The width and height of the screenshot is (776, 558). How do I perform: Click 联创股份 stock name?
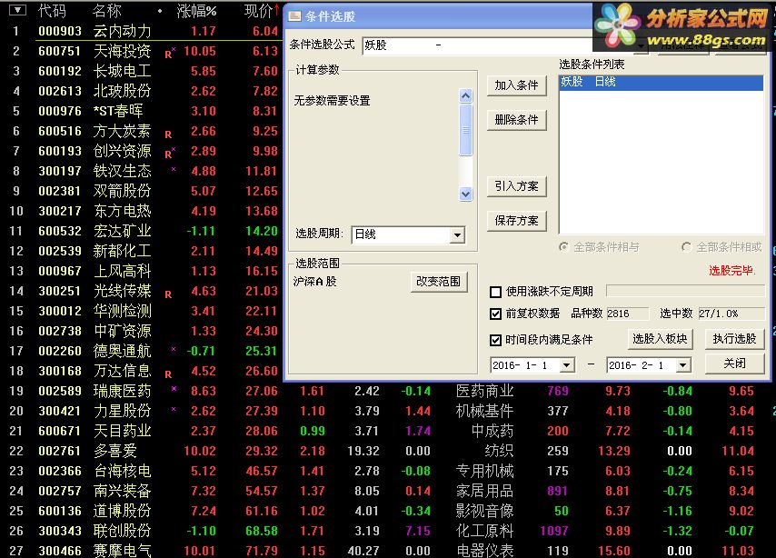123,531
